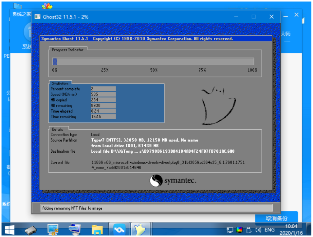The image size is (313, 237).
Task: Click the Source Partition NTFS details line
Action: point(145,140)
